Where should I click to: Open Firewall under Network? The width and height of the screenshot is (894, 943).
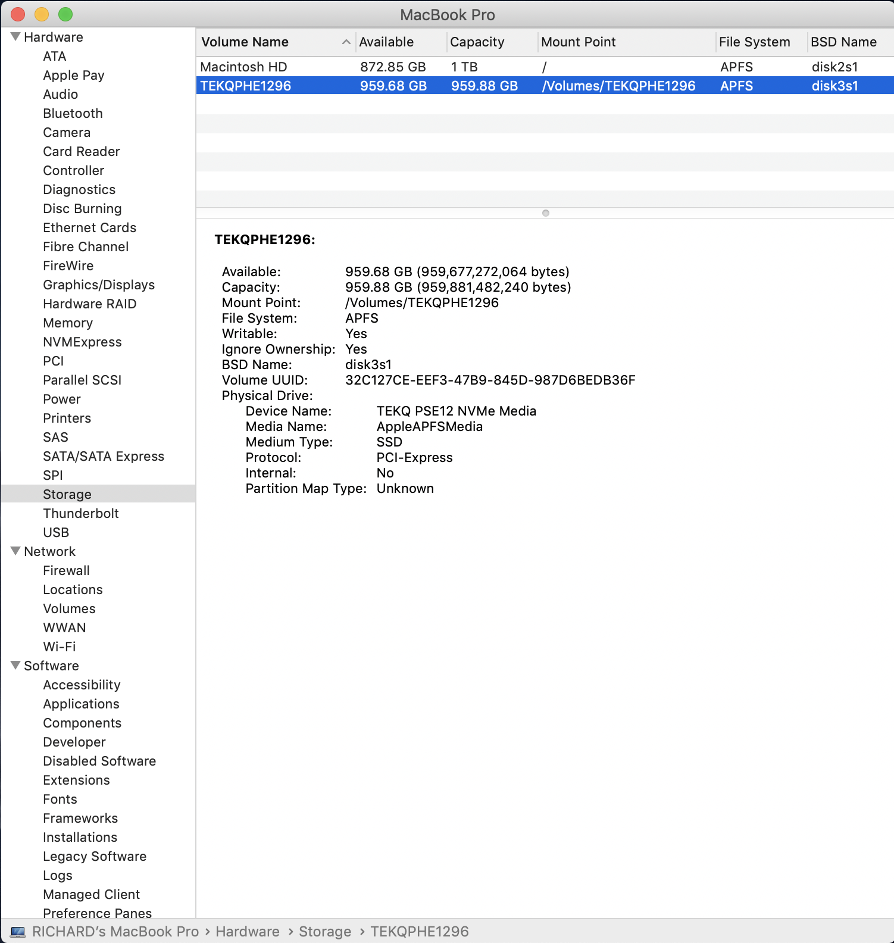point(66,570)
